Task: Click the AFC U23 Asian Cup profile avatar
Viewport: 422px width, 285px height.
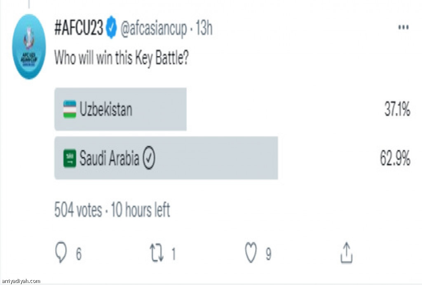Action: (x=28, y=47)
